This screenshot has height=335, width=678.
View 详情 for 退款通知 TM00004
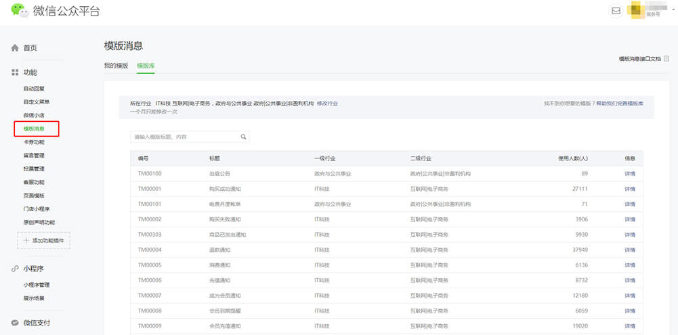click(629, 250)
